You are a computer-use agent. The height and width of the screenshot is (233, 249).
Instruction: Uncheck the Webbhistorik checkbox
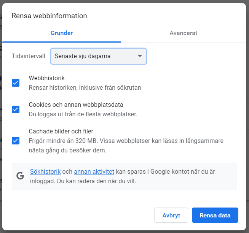16,83
